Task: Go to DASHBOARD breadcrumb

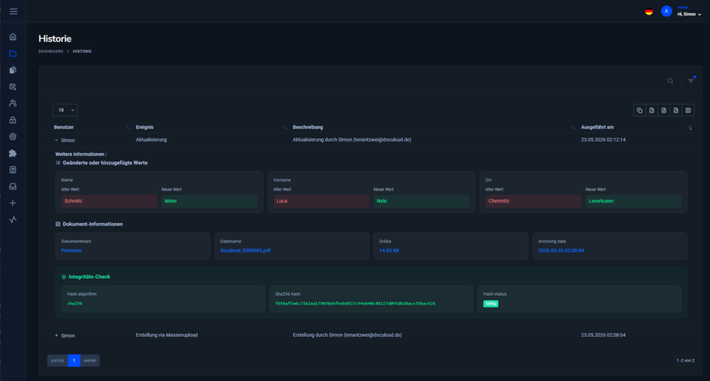Action: 51,51
